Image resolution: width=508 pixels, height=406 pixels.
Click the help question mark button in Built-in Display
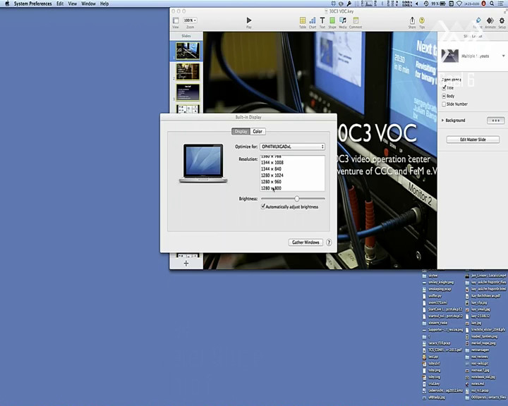(329, 242)
